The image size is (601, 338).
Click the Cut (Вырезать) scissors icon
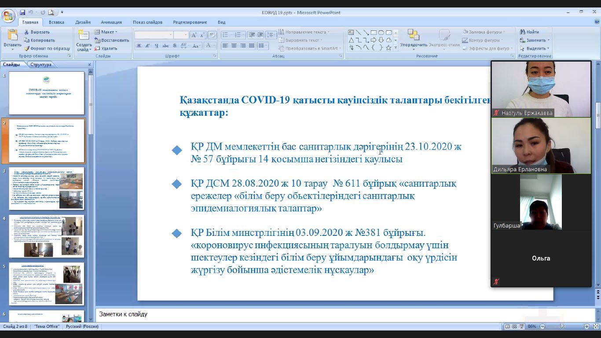[x=26, y=32]
